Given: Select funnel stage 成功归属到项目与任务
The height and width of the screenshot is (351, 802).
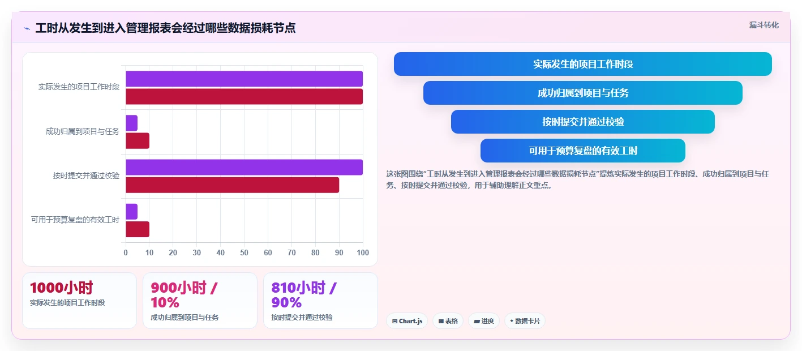Looking at the screenshot, I should [583, 93].
